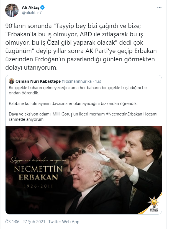Image resolution: width=172 pixels, height=229 pixels.
Task: Click the blue verified badge
Action: pyautogui.click(x=42, y=7)
